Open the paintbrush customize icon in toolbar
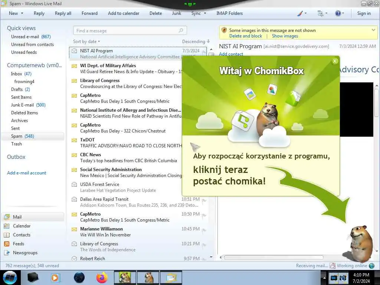Viewport: 380px width, 285px height. pyautogui.click(x=300, y=13)
